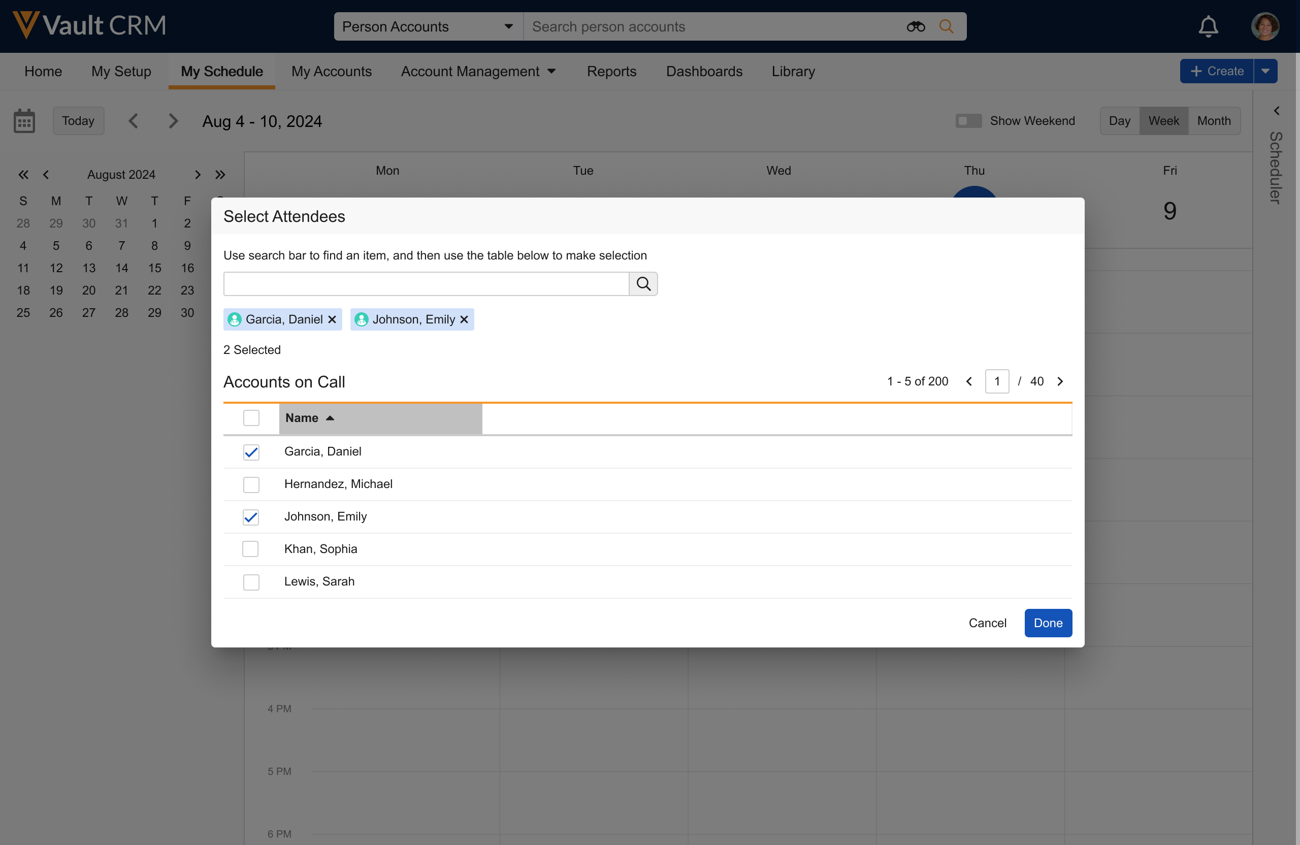Expand the Account Management menu

(x=478, y=72)
